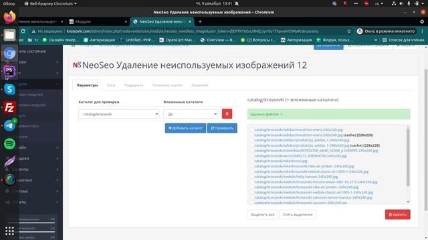The width and height of the screenshot is (428, 240).
Task: Open a new browser tab
Action: point(200,21)
